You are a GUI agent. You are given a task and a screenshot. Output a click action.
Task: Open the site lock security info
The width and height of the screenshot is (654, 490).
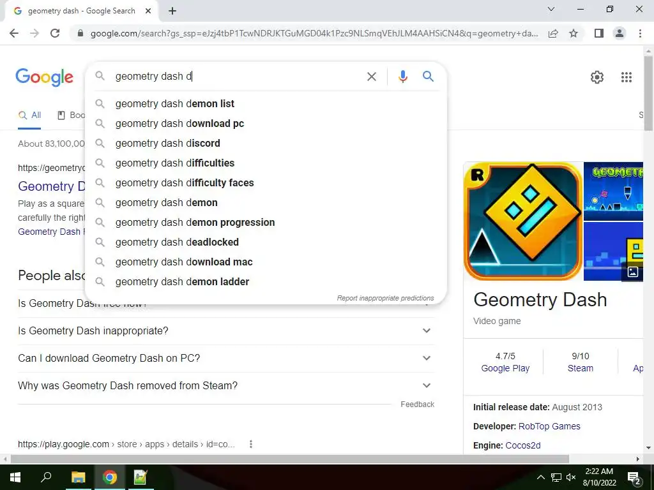pyautogui.click(x=80, y=33)
